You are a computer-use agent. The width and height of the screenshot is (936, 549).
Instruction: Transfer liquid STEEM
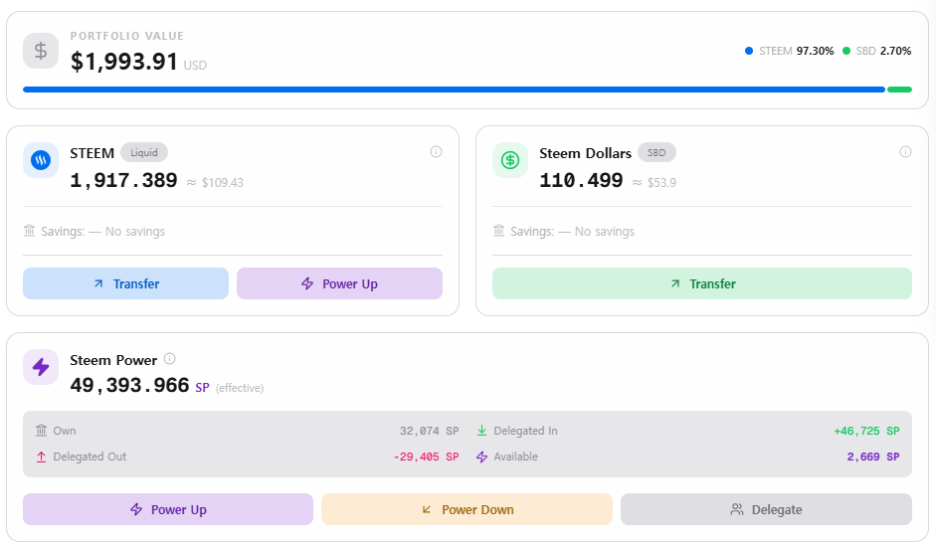(126, 283)
